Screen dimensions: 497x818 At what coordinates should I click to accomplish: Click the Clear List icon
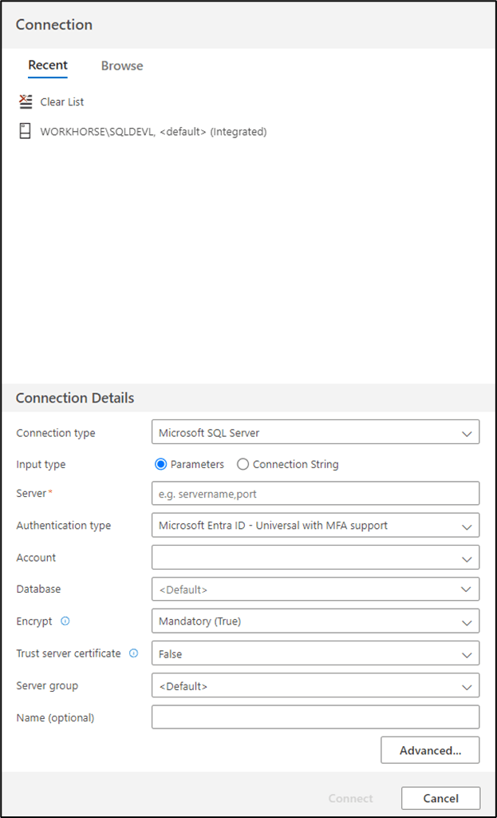[x=25, y=101]
